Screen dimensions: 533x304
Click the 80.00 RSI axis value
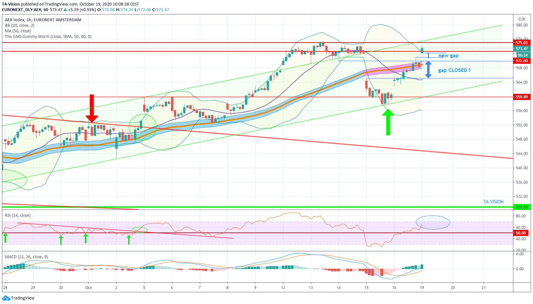(x=521, y=216)
